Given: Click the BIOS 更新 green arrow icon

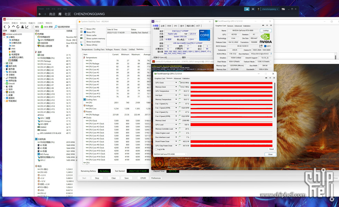Looking at the screenshot, I should pos(42,27).
